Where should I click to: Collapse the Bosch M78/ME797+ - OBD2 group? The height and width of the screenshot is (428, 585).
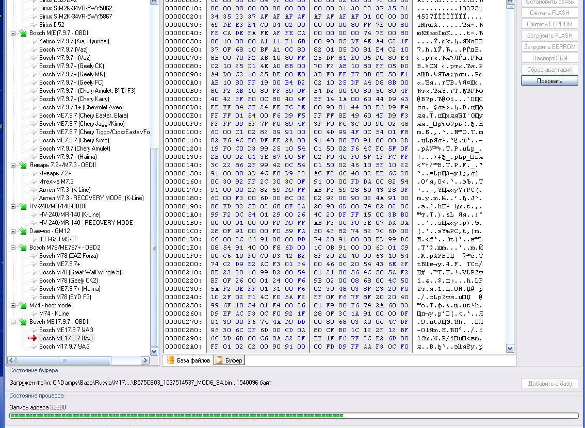coord(13,248)
